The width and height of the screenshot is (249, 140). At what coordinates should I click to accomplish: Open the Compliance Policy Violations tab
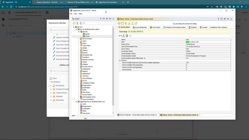click(x=219, y=28)
